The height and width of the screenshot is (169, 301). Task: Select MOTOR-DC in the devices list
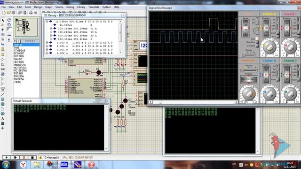pyautogui.click(x=20, y=68)
